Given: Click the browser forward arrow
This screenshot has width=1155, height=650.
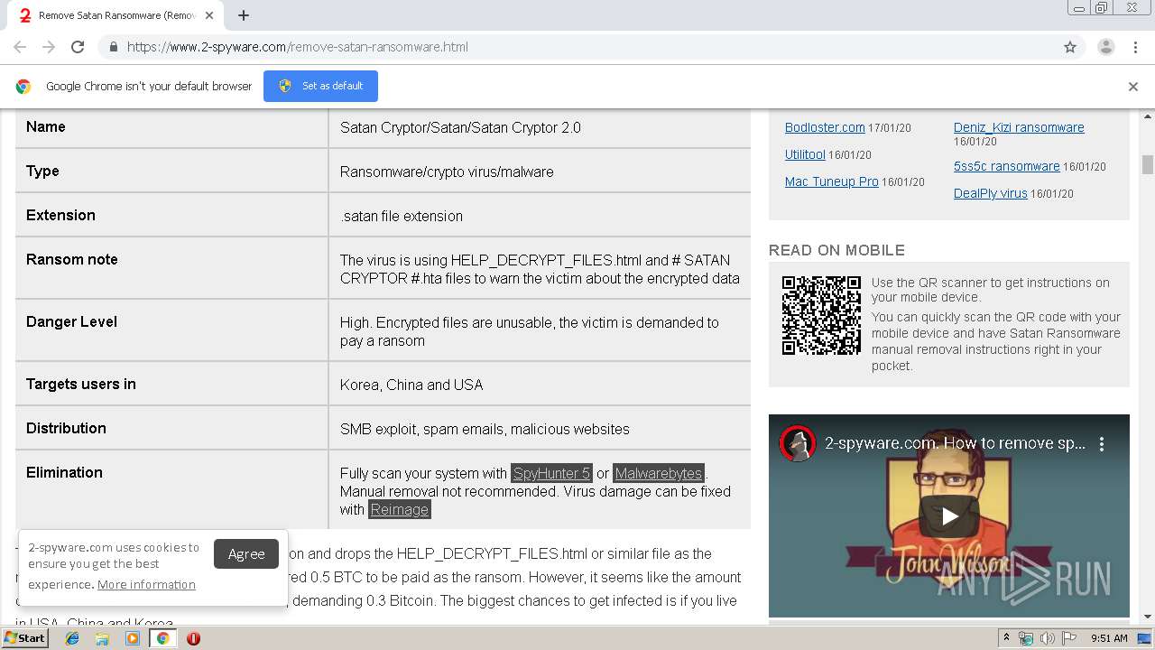Looking at the screenshot, I should pos(49,47).
